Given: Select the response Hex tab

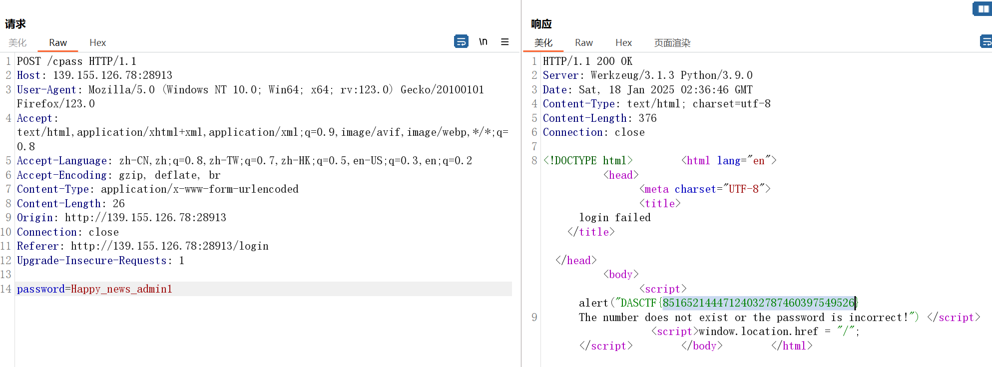Looking at the screenshot, I should [624, 43].
